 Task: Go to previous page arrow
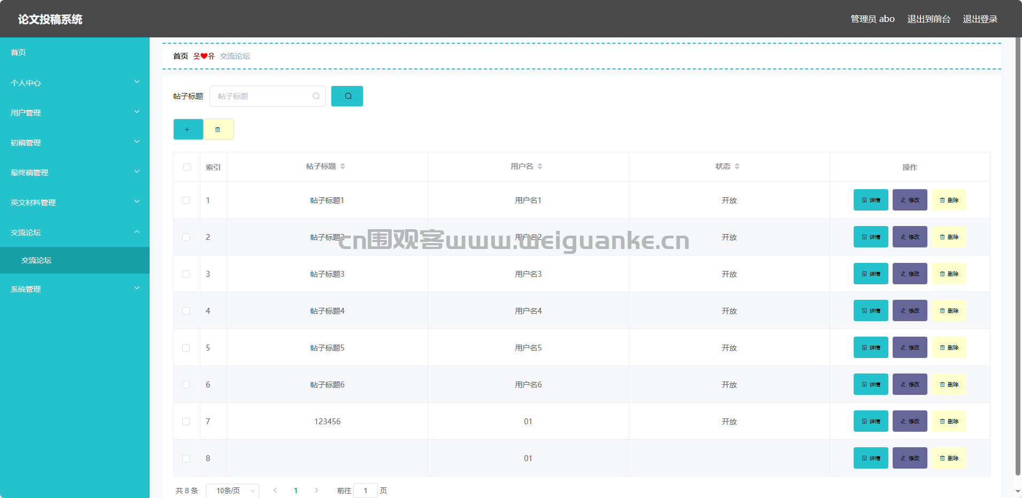pos(275,491)
